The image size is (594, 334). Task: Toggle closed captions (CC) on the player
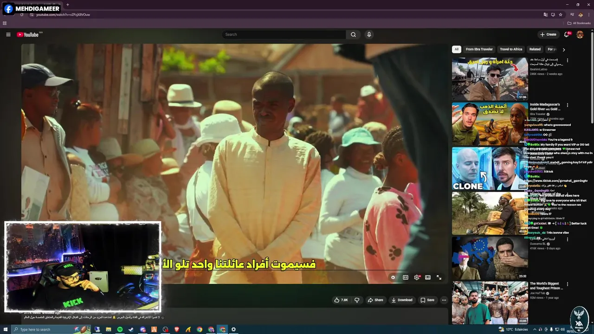406,277
